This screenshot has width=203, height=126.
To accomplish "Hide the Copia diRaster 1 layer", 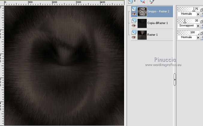I will (x=134, y=25).
